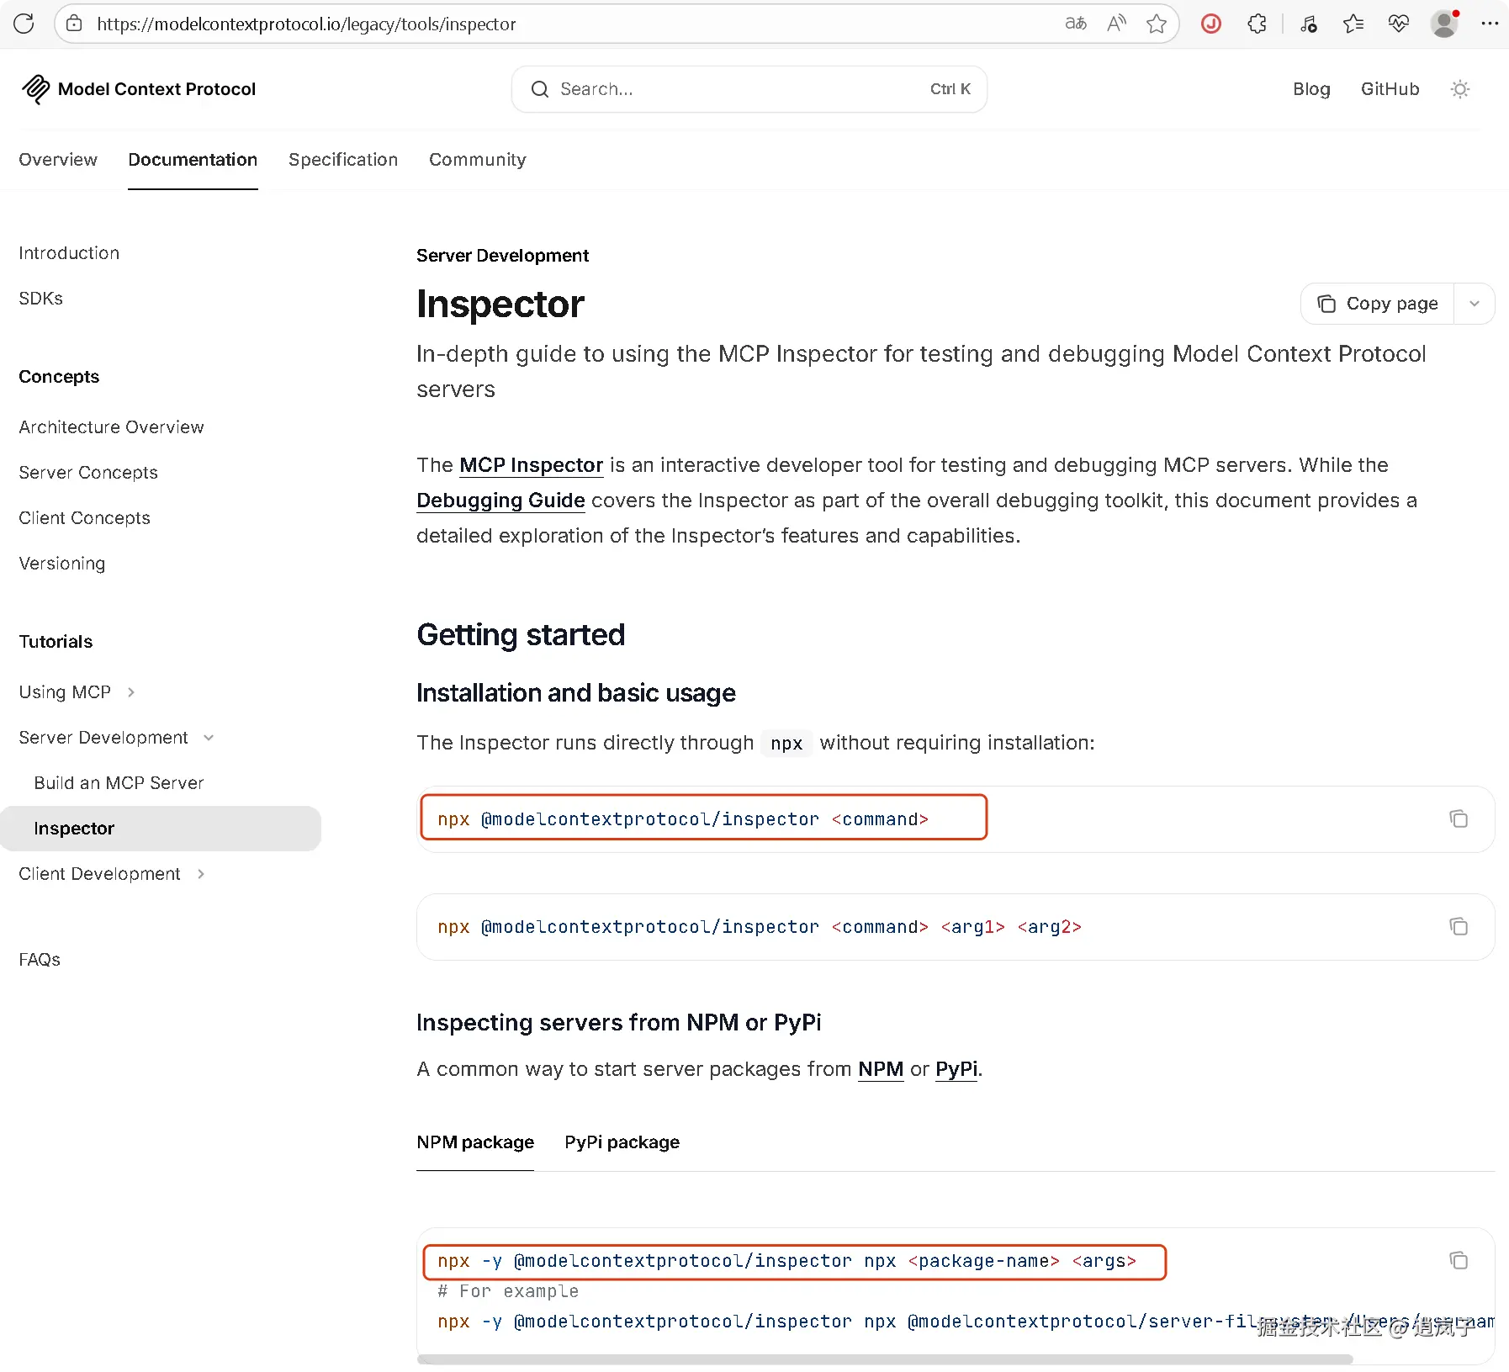This screenshot has height=1372, width=1509.
Task: Open the Extensions puzzle icon
Action: pyautogui.click(x=1257, y=24)
